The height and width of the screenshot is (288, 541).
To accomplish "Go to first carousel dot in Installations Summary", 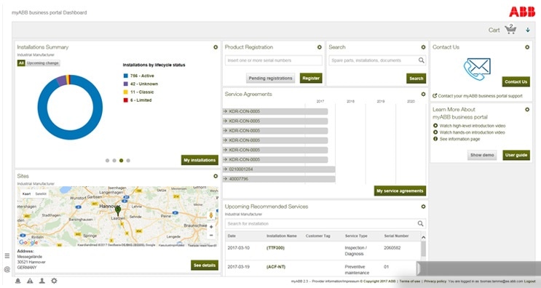I will pyautogui.click(x=107, y=161).
